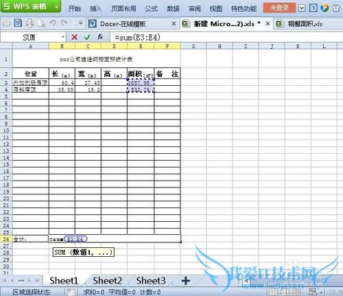Go to the last sheet navigation arrow

point(37,281)
